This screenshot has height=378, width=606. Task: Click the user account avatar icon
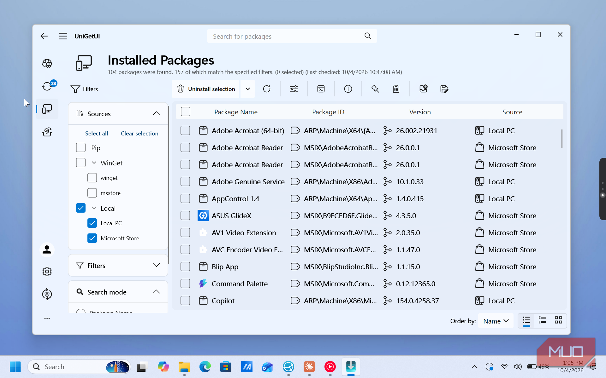[x=47, y=249]
